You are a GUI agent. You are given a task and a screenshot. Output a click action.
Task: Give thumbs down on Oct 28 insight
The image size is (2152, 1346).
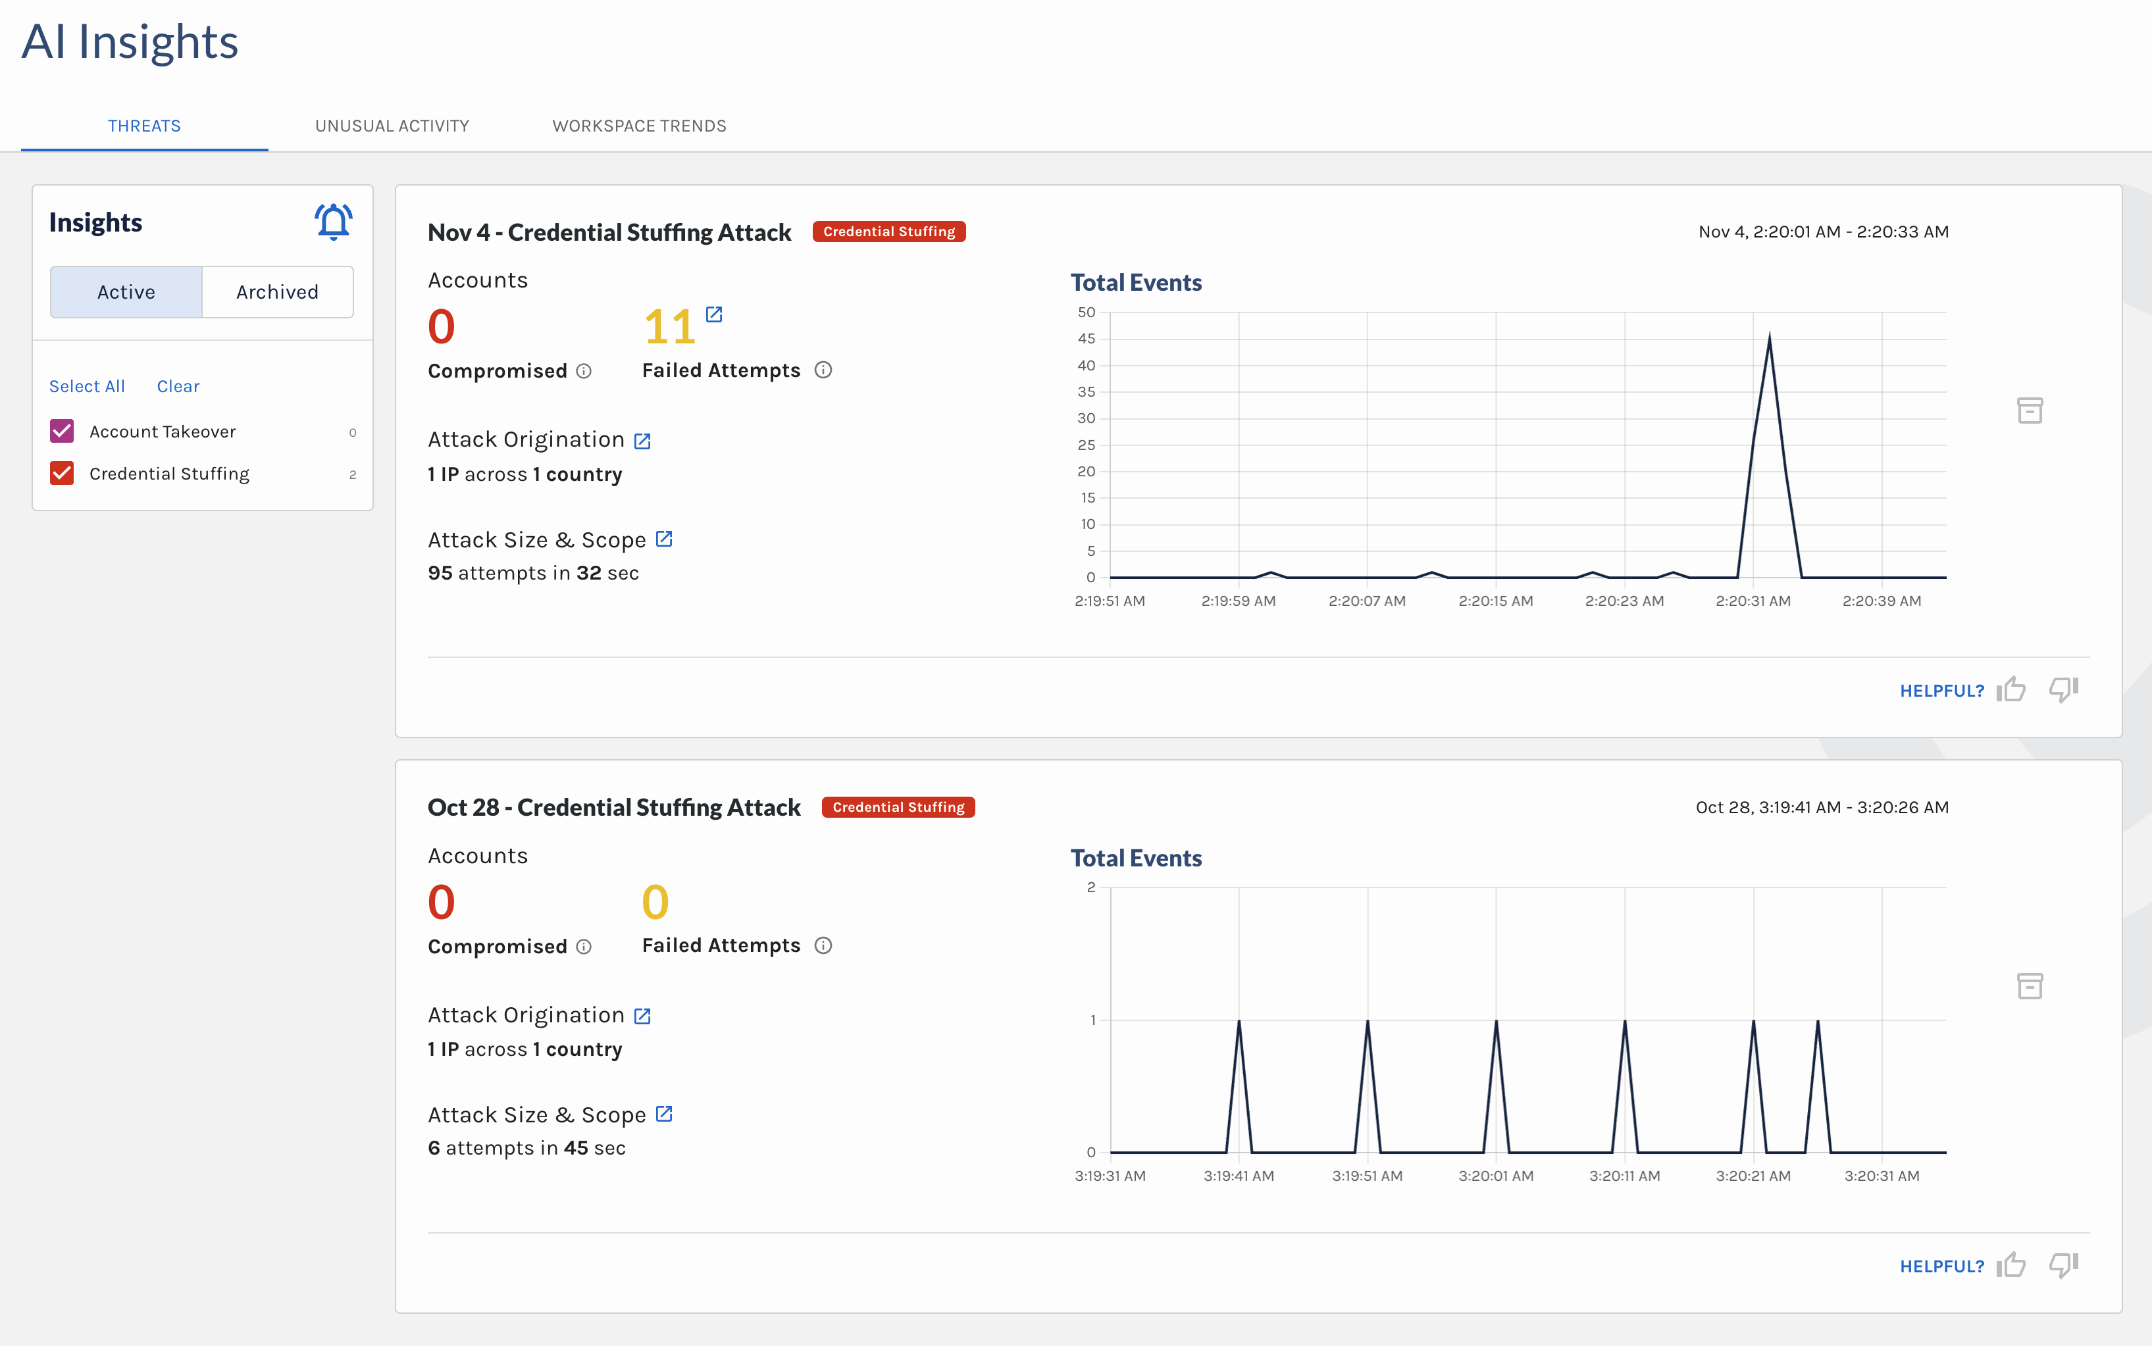point(2063,1264)
